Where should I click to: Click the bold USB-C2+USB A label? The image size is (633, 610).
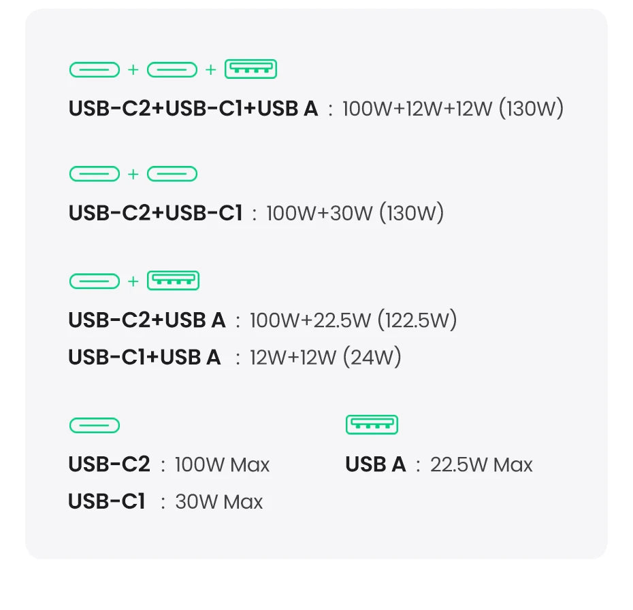click(x=147, y=320)
